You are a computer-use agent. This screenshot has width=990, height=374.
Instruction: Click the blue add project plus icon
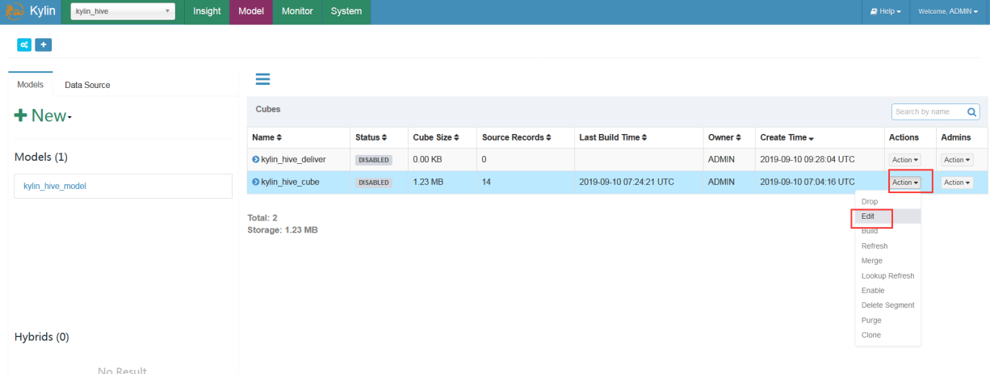(x=44, y=44)
